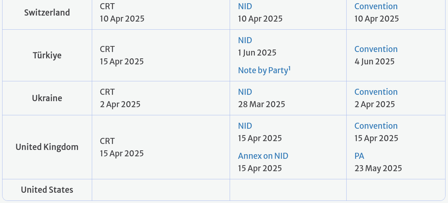Image resolution: width=448 pixels, height=203 pixels.
Task: Click the Annex on NID link
Action: pos(263,156)
